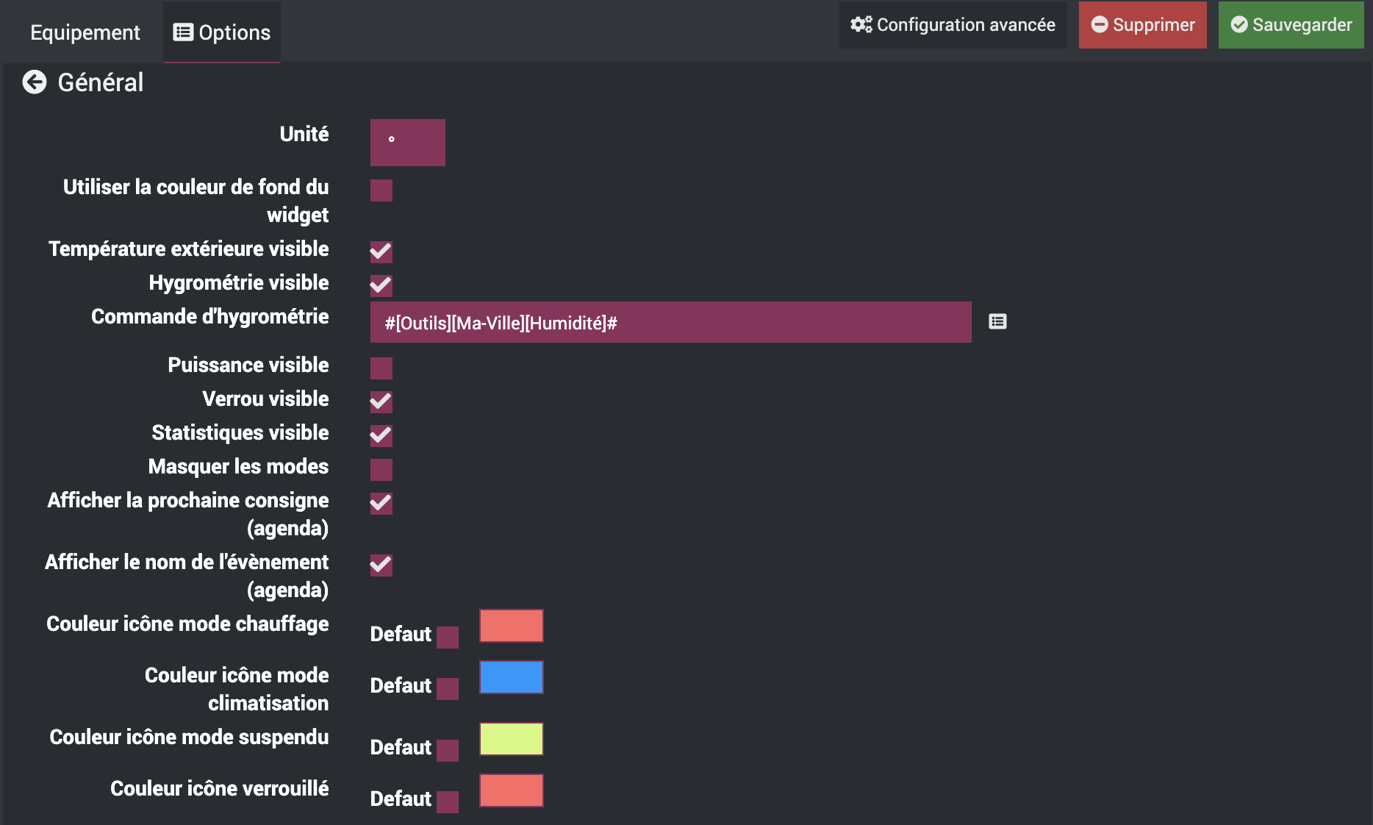
Task: Toggle Hygrométrie visible checkbox
Action: tap(381, 286)
